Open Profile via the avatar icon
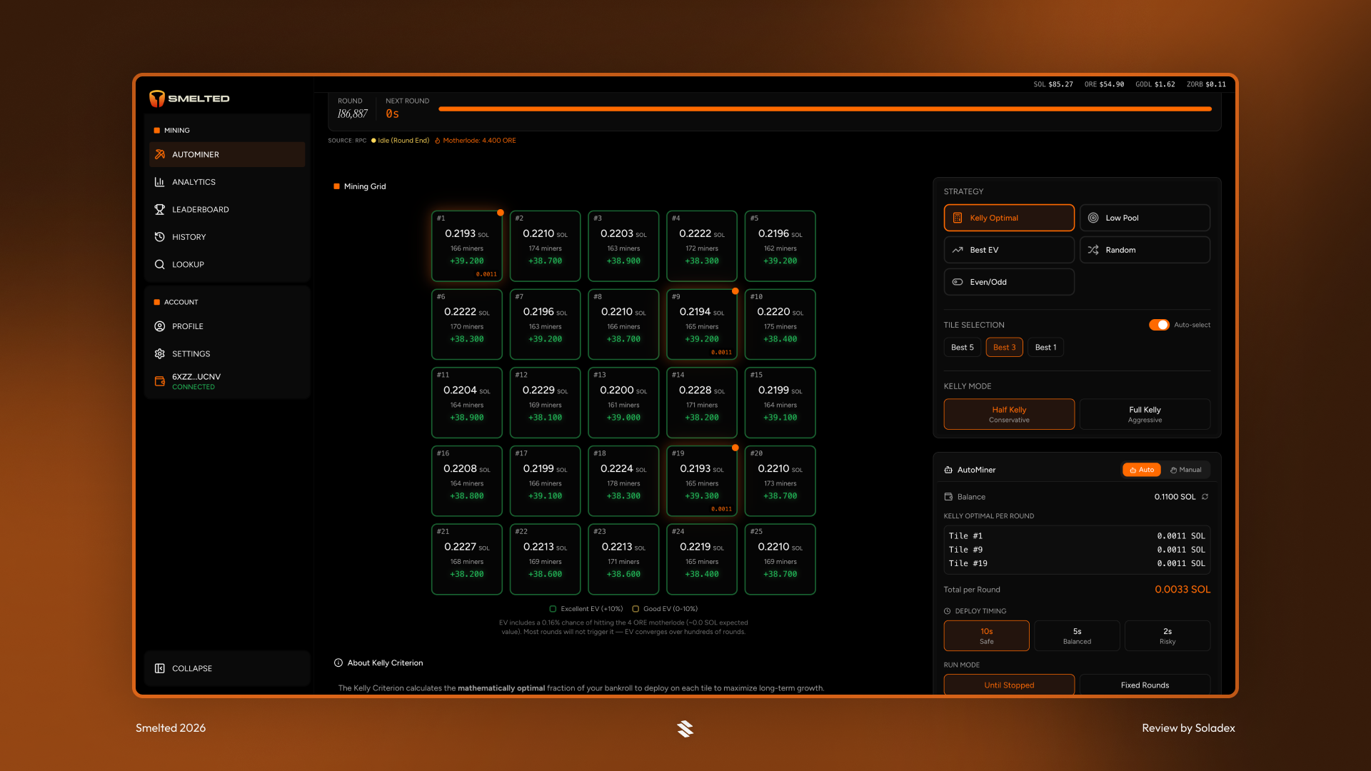The height and width of the screenshot is (771, 1371). tap(160, 326)
